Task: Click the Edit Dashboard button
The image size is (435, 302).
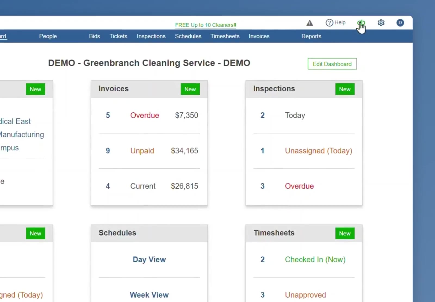Action: tap(332, 64)
